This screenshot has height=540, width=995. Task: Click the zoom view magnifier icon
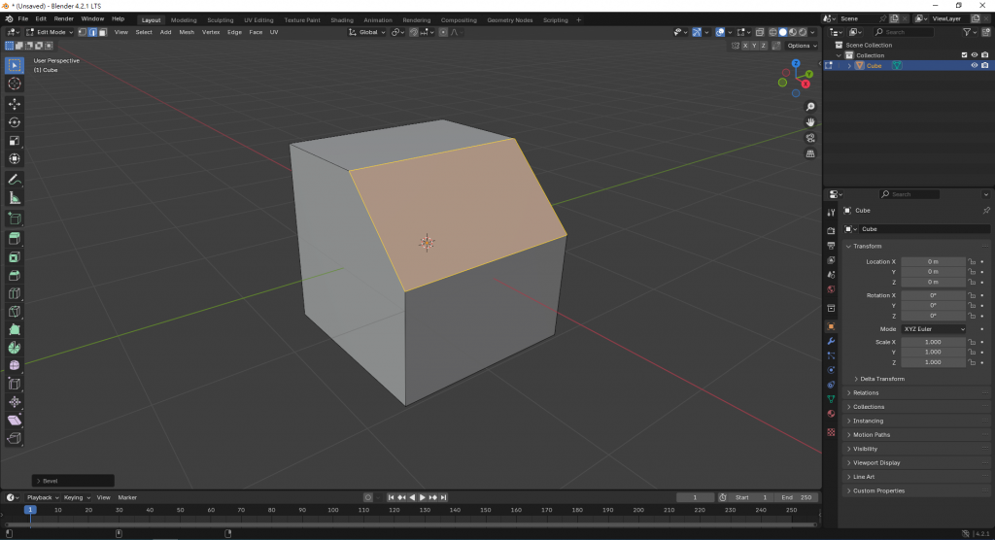[x=810, y=107]
